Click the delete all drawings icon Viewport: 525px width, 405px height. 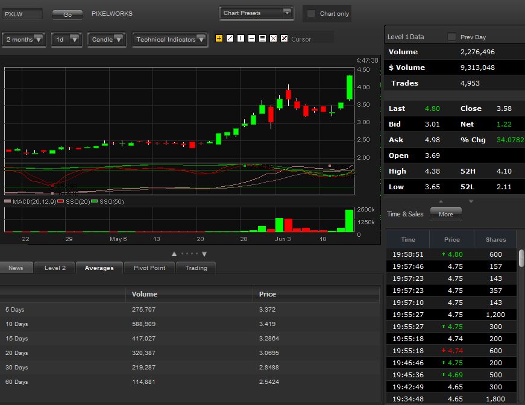pos(285,39)
